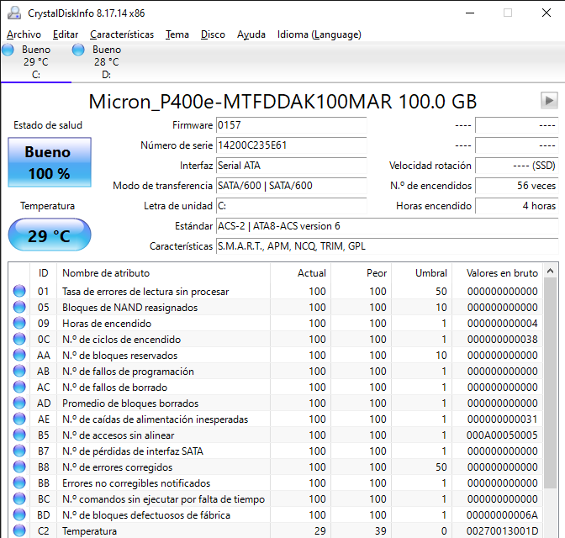Click status icon of attribute AE
The width and height of the screenshot is (565, 538).
(x=19, y=419)
